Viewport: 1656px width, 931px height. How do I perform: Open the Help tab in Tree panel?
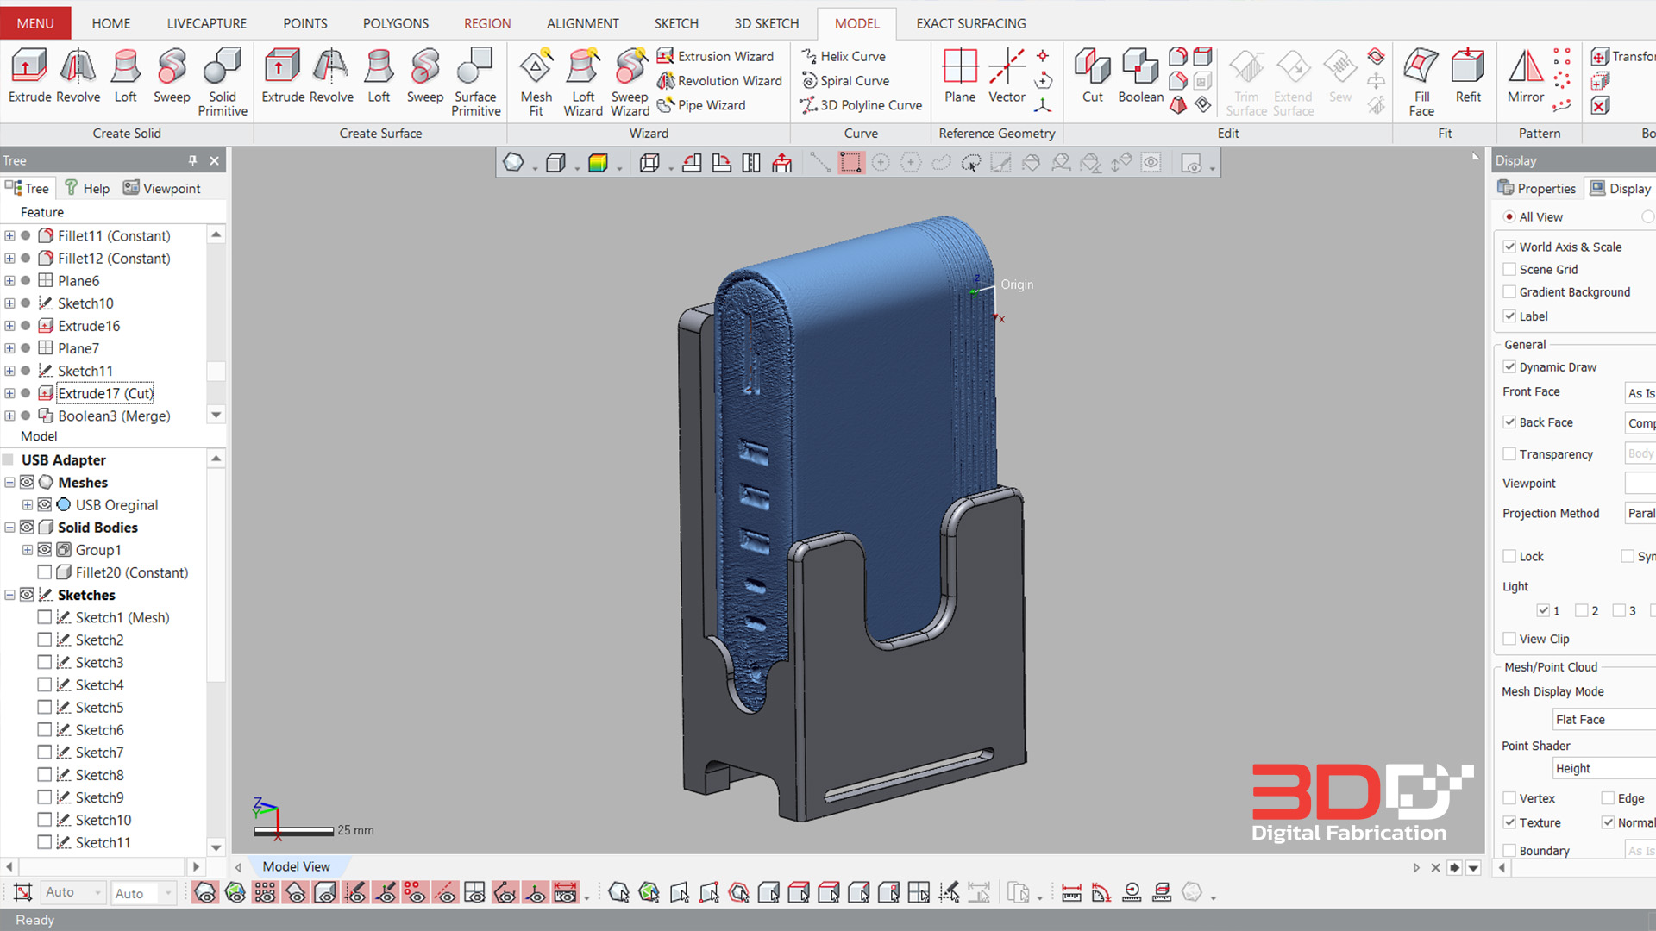click(x=86, y=188)
